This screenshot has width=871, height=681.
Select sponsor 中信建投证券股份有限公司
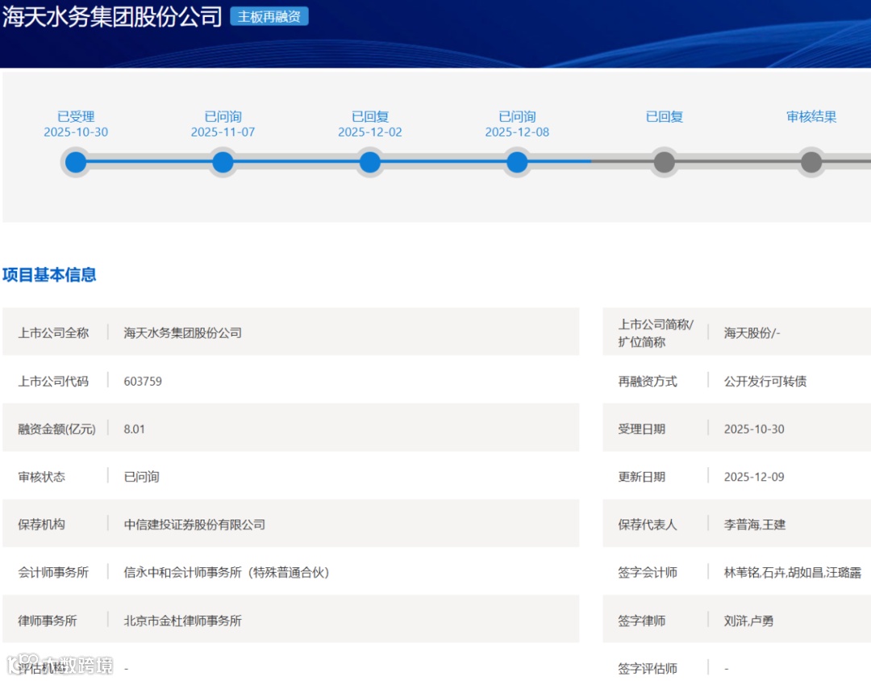point(194,524)
